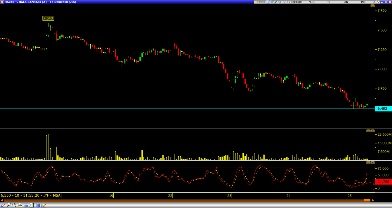Click the status text 6,550 - 10 - 11:55:20 - IYF - MSA
392x208 pixels.
point(31,195)
